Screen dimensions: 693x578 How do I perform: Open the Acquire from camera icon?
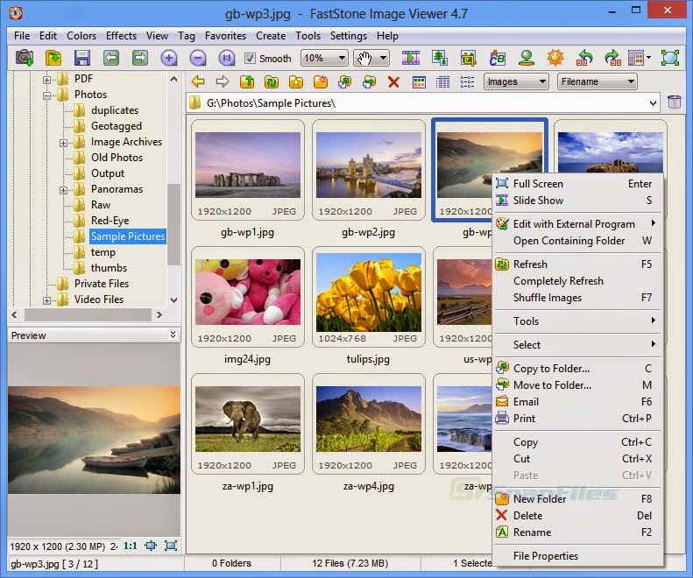(25, 58)
